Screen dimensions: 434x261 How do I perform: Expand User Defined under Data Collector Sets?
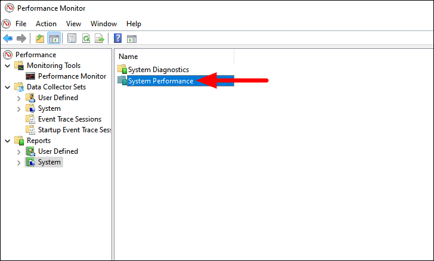19,98
